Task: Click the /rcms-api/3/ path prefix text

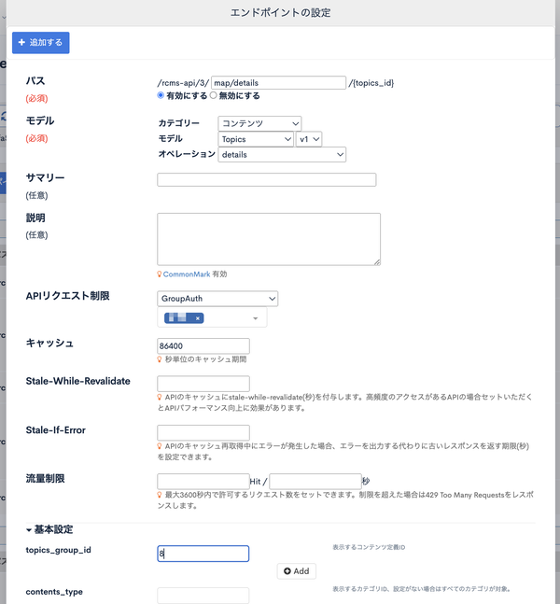Action: tap(183, 83)
